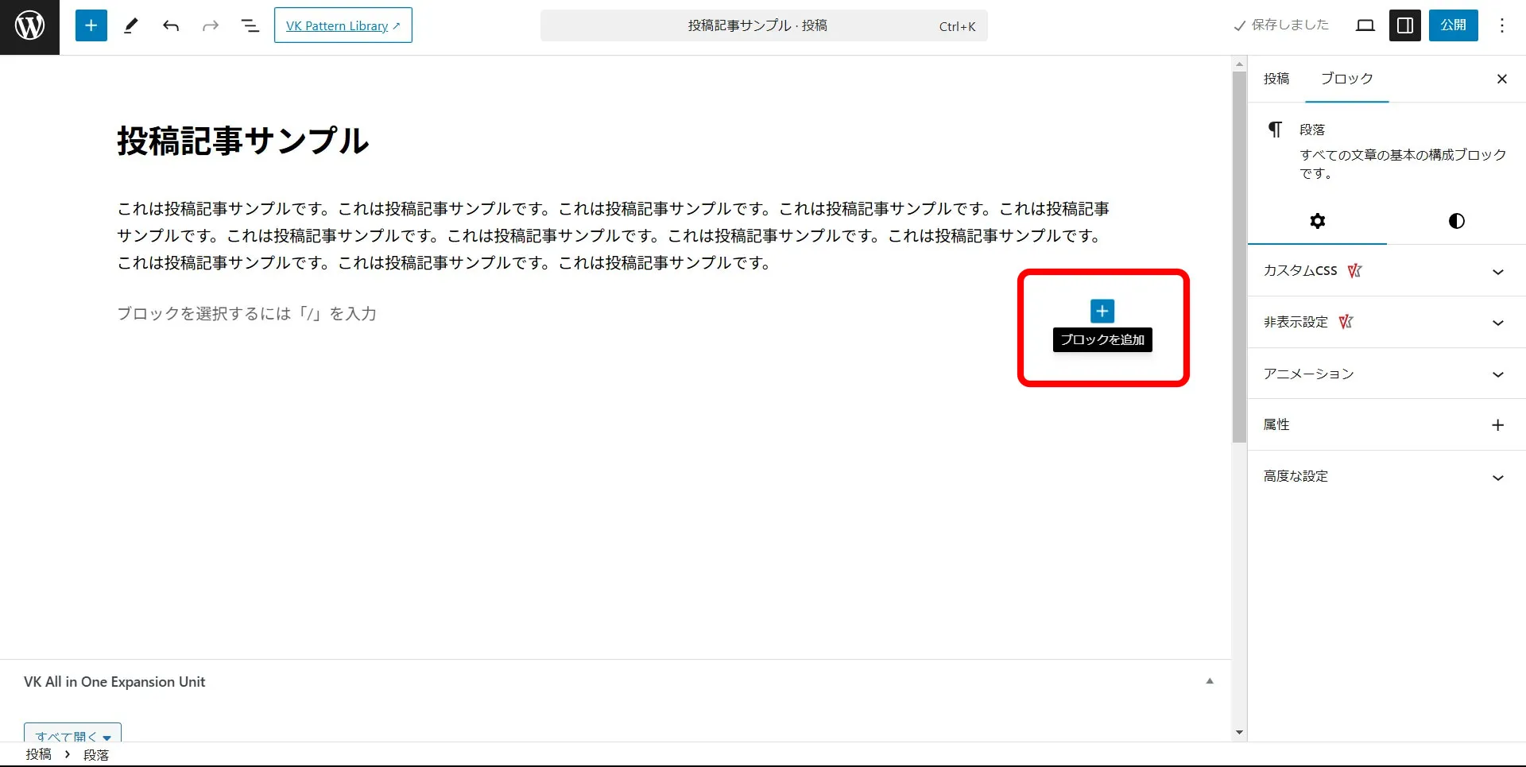Viewport: 1526px width, 767px height.
Task: Click the WordPress logo
Action: click(29, 26)
